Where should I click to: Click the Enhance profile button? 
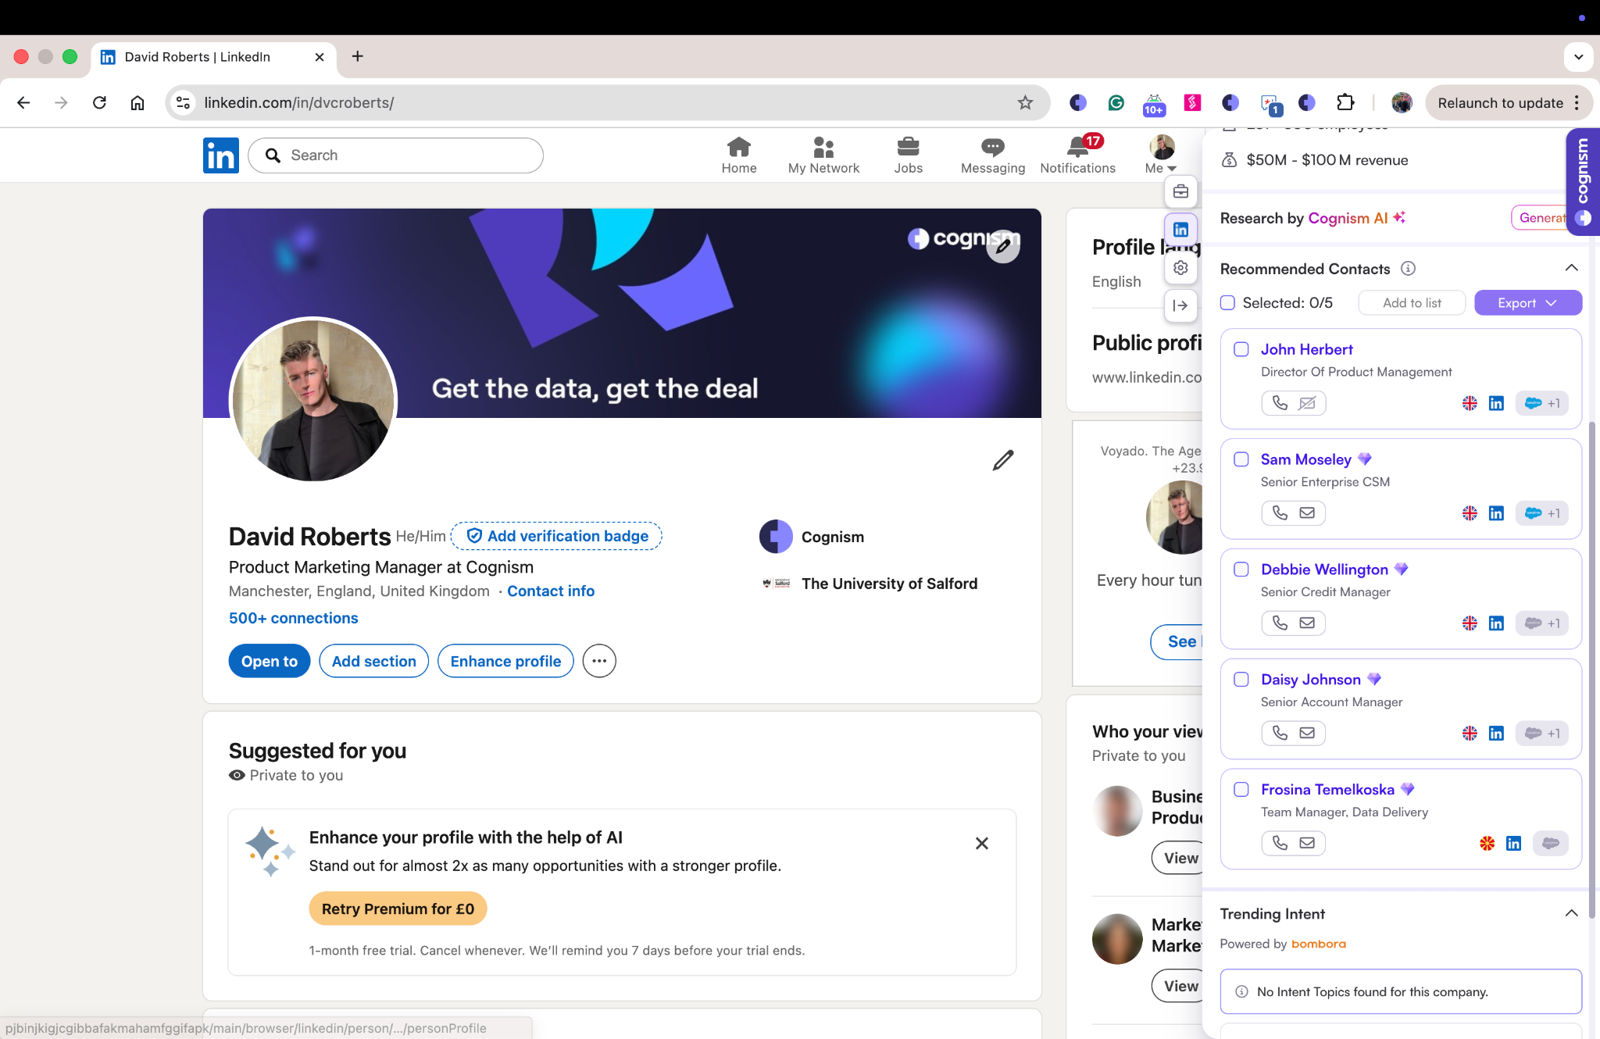(x=505, y=662)
